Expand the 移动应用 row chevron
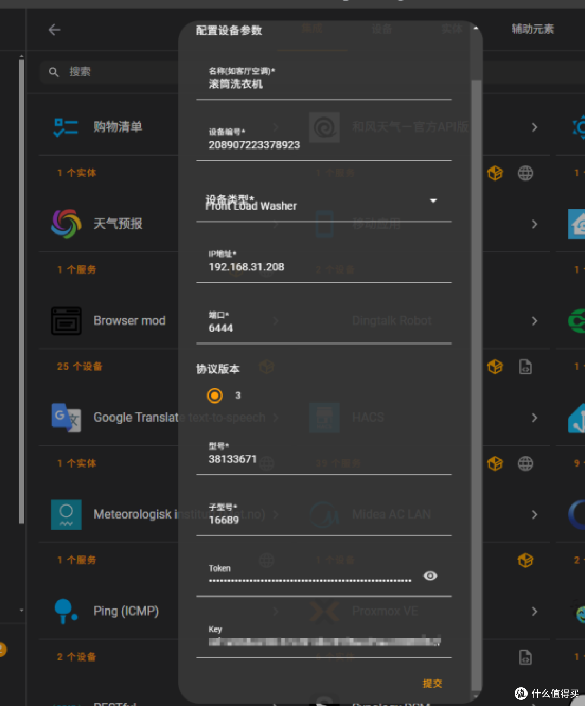The image size is (585, 706). 535,224
